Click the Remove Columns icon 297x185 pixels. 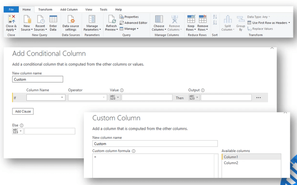[x=174, y=19]
